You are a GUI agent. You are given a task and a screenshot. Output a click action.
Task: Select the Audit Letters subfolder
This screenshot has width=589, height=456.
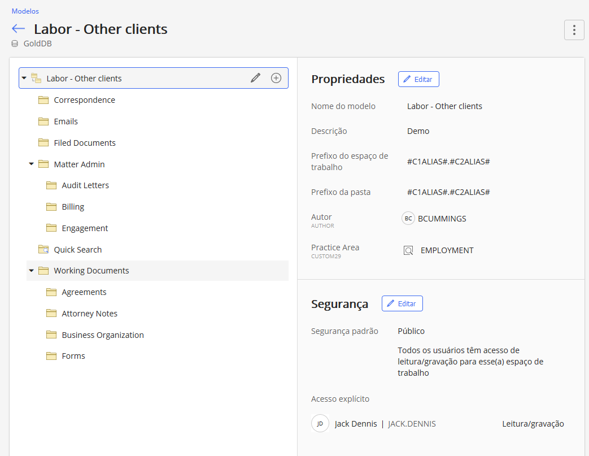click(85, 185)
